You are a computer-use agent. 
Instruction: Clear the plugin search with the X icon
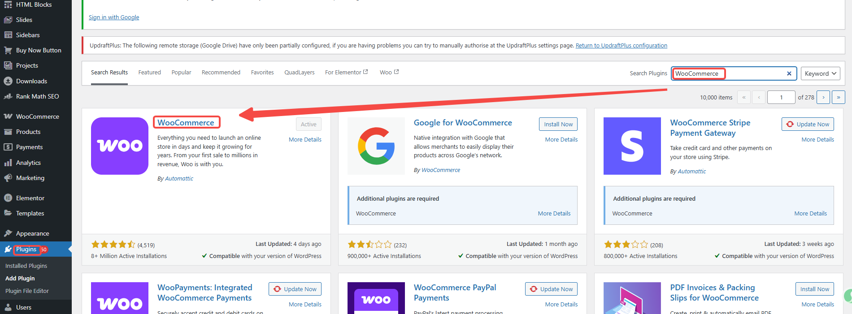tap(789, 73)
